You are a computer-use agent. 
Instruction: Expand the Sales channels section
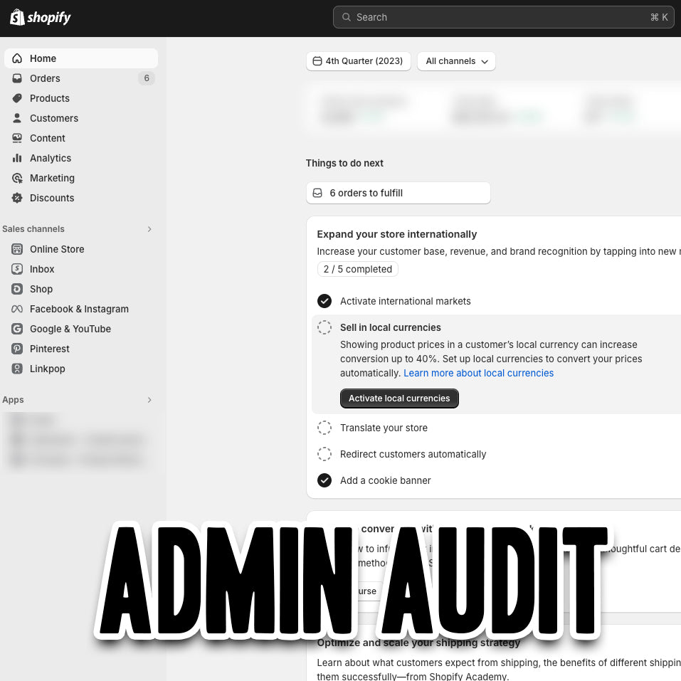[149, 229]
